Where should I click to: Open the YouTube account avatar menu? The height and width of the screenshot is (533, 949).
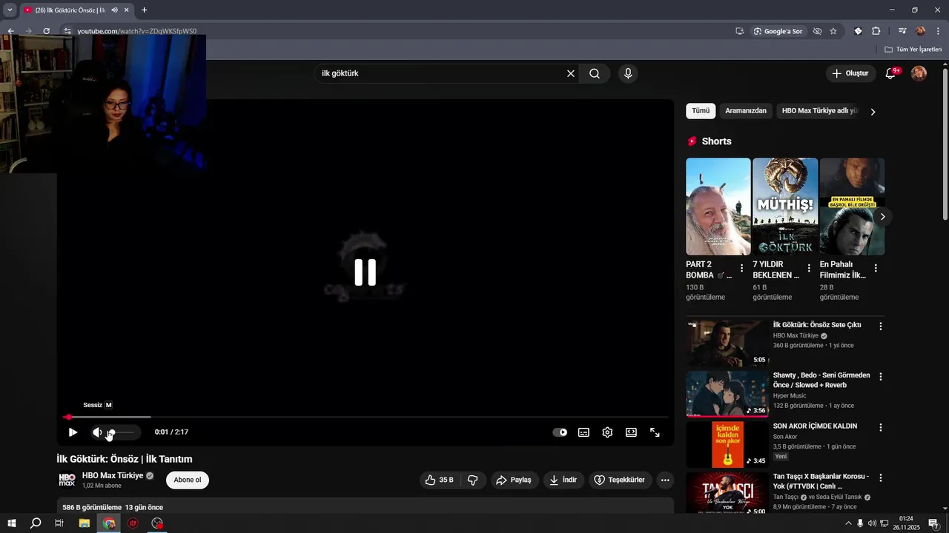pos(919,73)
